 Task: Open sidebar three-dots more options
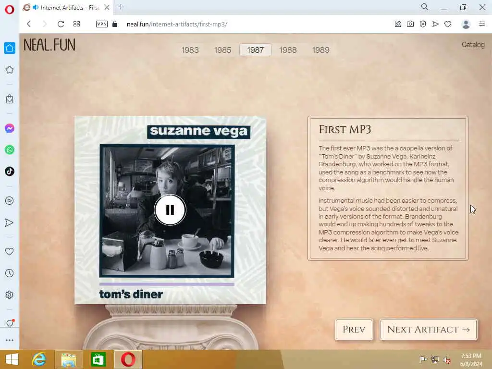(10, 340)
